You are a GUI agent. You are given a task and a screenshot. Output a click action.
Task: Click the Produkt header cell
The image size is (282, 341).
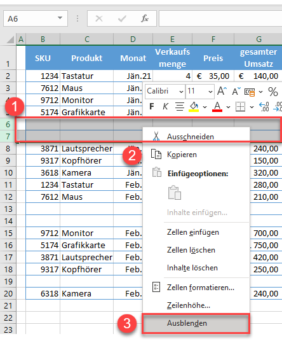86,58
